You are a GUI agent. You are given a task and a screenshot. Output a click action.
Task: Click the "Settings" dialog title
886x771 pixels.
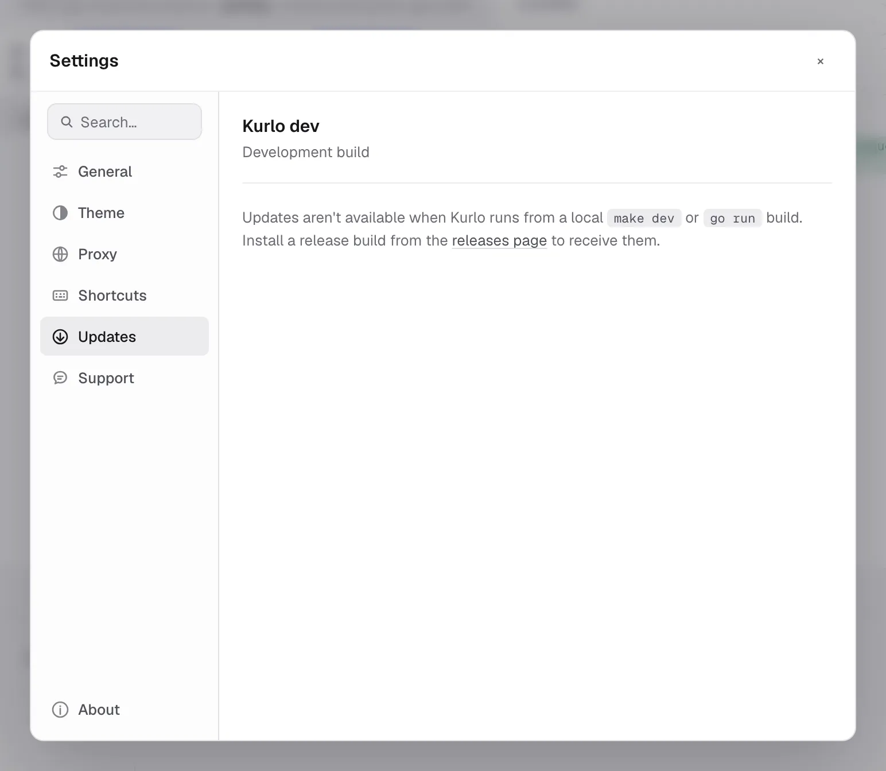click(84, 61)
